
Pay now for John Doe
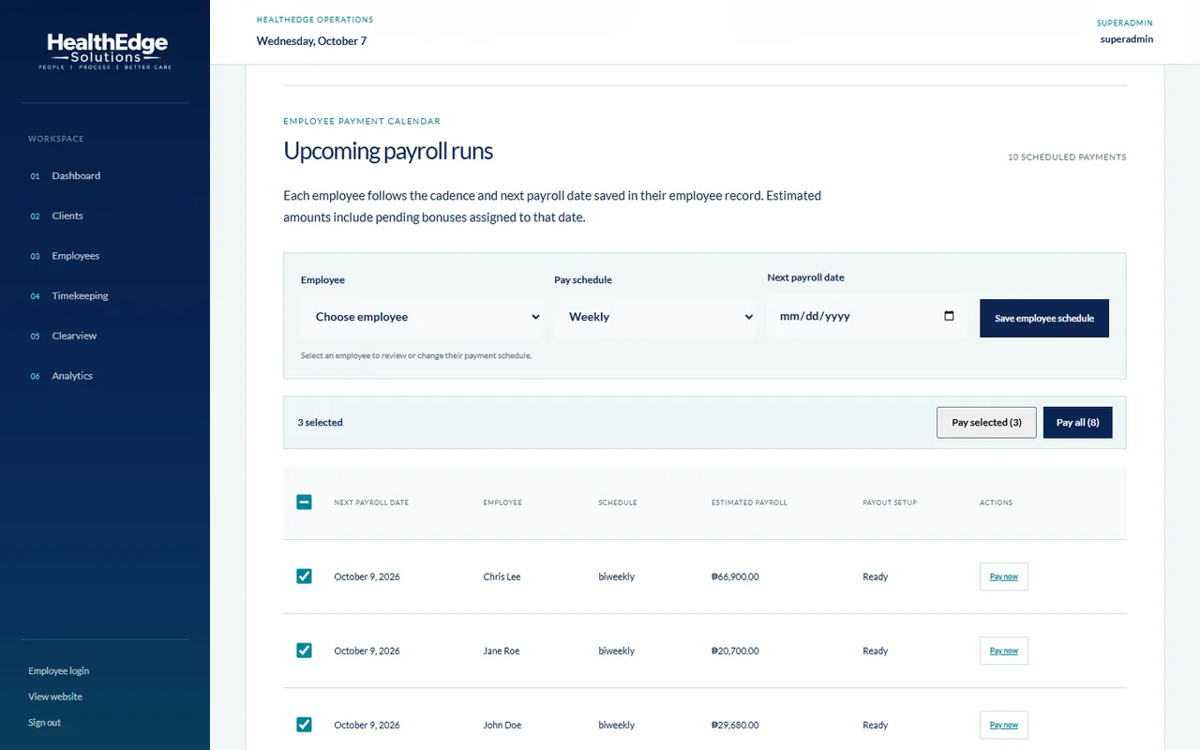pos(1004,725)
